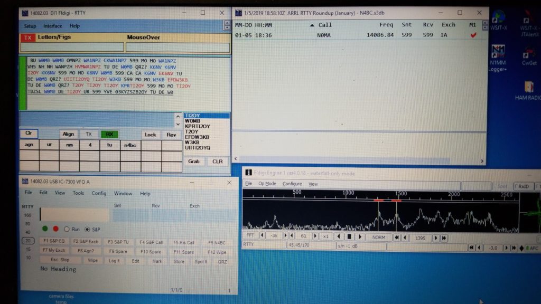Open the N1MM Logger+ desktop shortcut

[498, 58]
